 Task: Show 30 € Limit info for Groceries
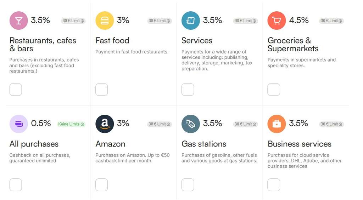(331, 21)
